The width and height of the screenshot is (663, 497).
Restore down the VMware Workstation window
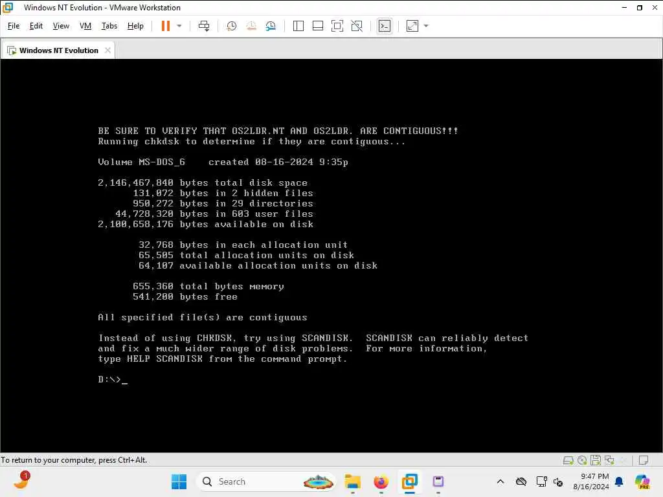pyautogui.click(x=639, y=8)
